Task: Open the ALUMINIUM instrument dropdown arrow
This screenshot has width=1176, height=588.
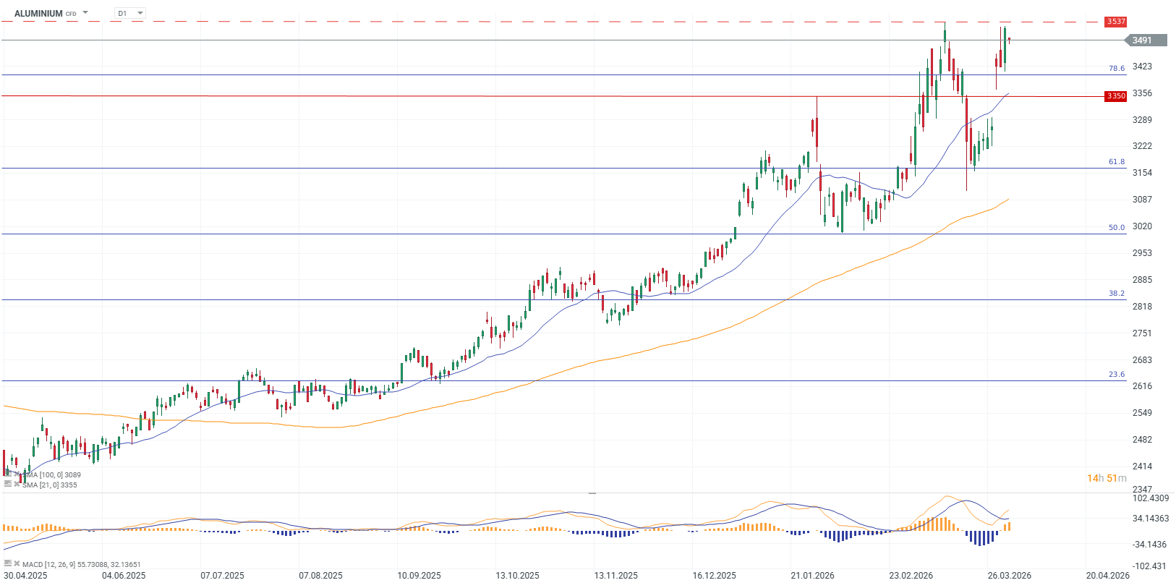Action: 85,13
